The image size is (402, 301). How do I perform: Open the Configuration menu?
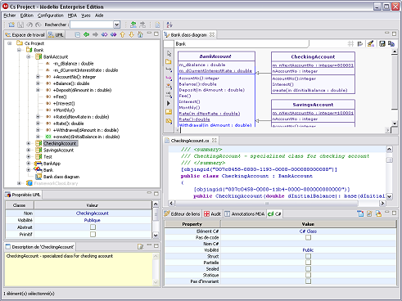pos(51,16)
